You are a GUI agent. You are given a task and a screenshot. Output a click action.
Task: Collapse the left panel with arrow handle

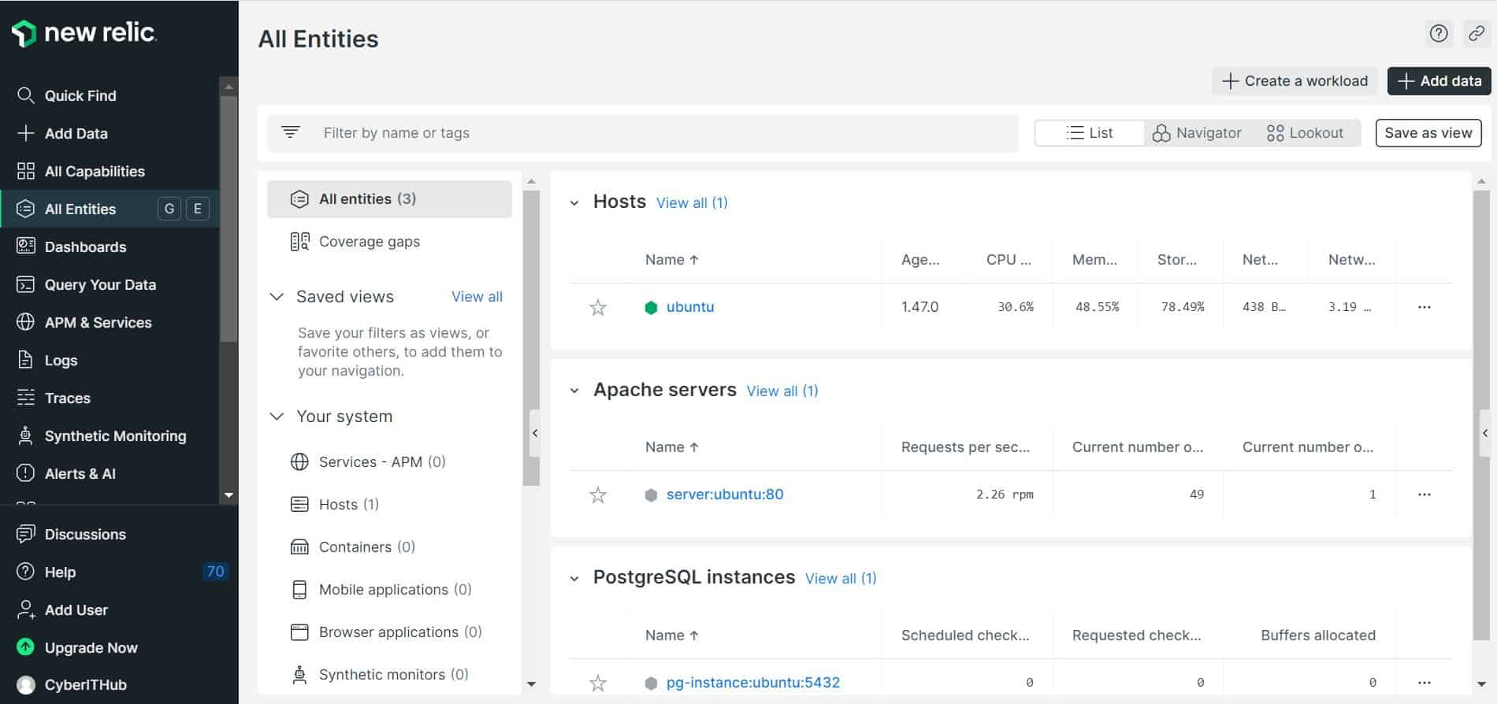[535, 433]
